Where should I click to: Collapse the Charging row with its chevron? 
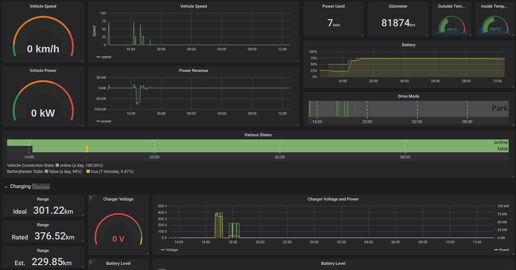6,187
